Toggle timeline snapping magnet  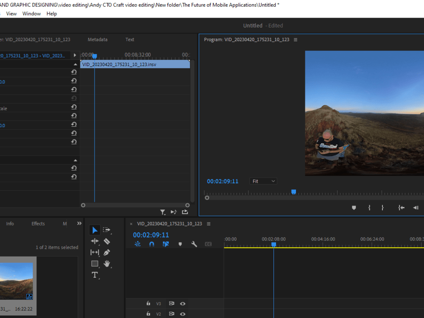coord(152,244)
